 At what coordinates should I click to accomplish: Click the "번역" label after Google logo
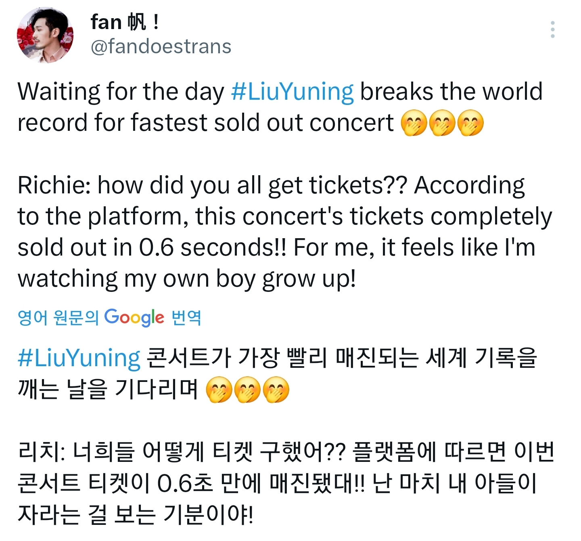click(x=186, y=318)
